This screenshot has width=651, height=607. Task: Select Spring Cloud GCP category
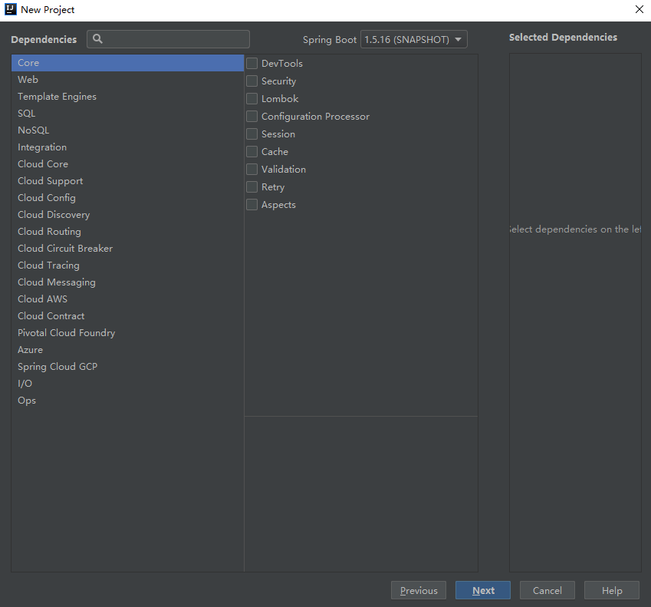[127, 367]
